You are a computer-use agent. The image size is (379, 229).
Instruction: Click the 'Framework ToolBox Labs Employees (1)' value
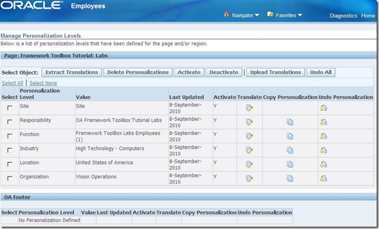tap(118, 136)
